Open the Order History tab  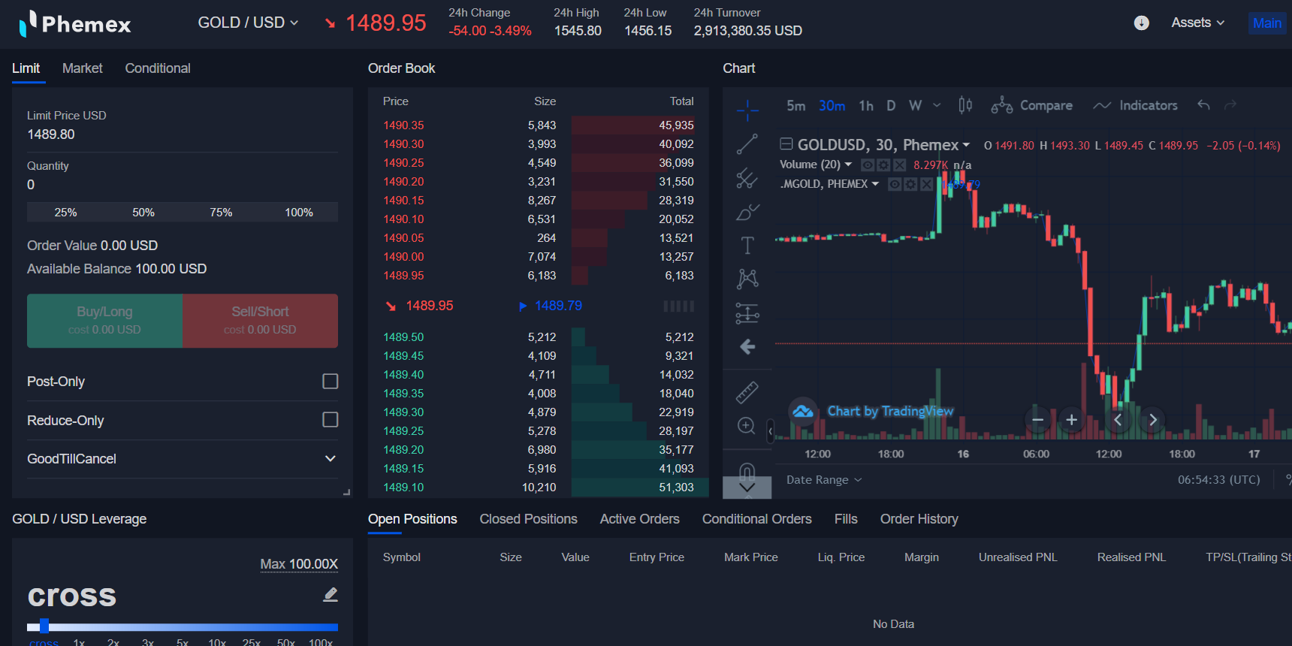click(919, 519)
